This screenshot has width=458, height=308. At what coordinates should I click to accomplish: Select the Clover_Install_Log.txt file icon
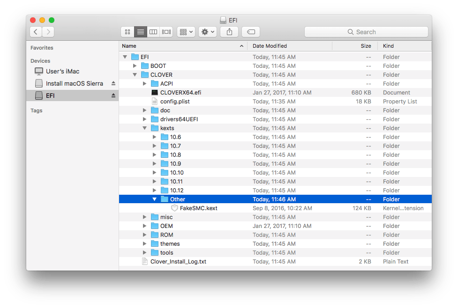(144, 262)
